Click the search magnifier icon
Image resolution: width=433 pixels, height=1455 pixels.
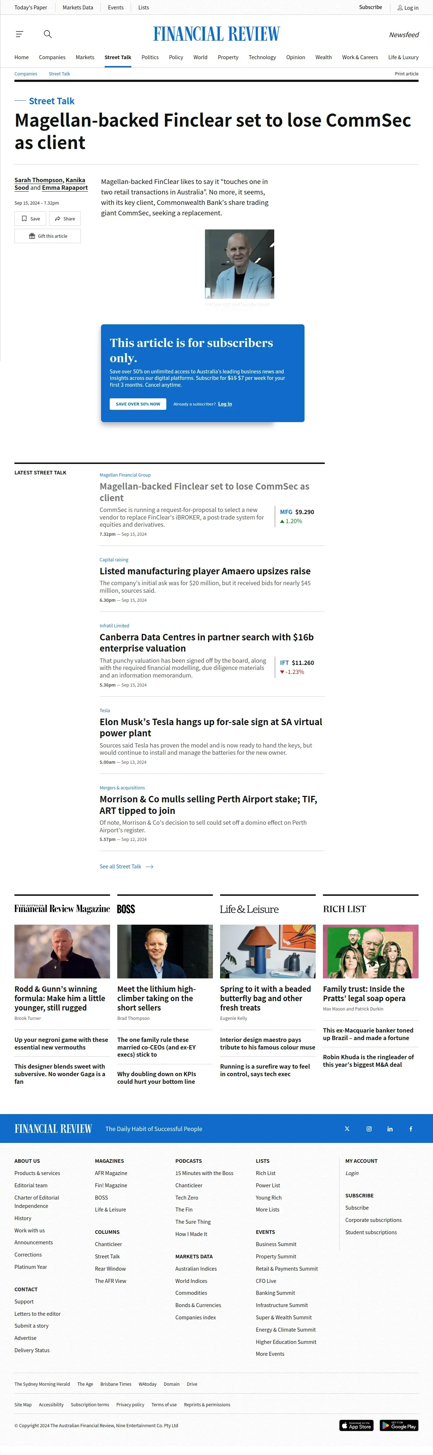48,35
